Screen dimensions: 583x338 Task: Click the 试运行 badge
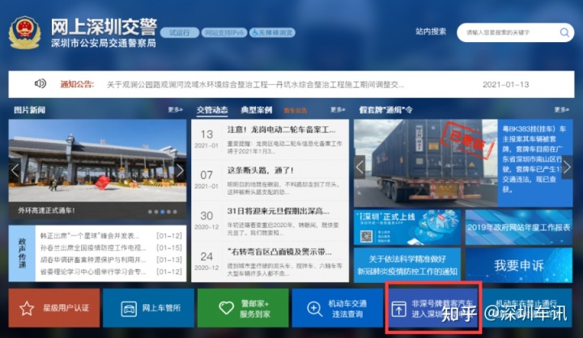coord(180,32)
